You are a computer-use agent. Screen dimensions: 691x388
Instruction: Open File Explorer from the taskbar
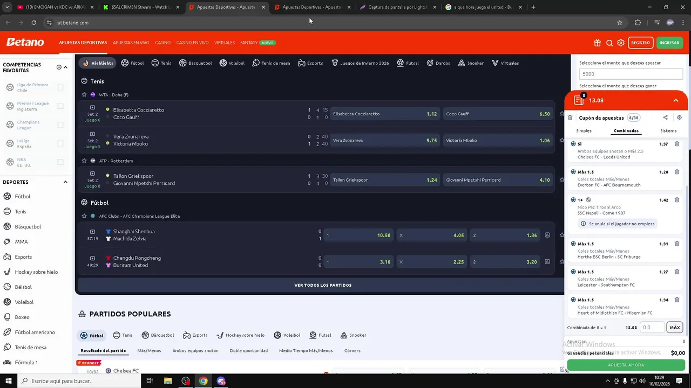coord(168,381)
